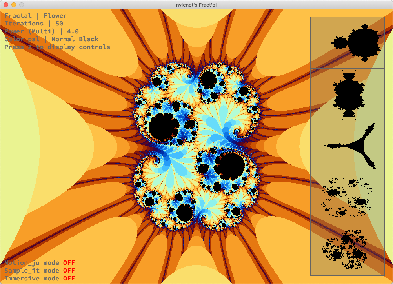The width and height of the screenshot is (393, 284).
Task: Choose the three-pronged tricorn fractal thumbnail
Action: tap(348, 146)
